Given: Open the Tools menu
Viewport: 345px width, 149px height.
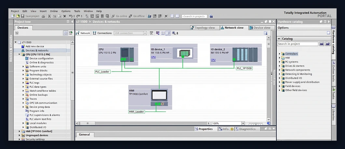Looking at the screenshot, I should point(77,11).
